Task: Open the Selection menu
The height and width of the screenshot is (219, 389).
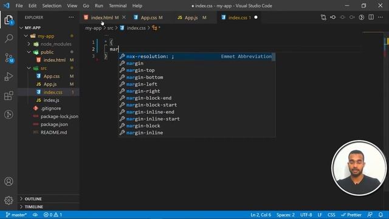Action: point(52,5)
